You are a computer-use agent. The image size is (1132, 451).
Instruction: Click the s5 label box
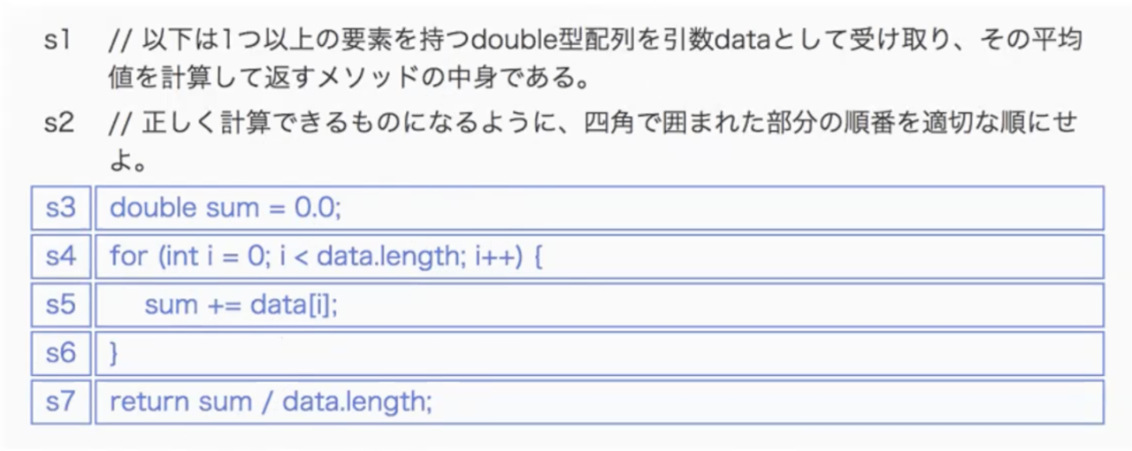point(60,305)
